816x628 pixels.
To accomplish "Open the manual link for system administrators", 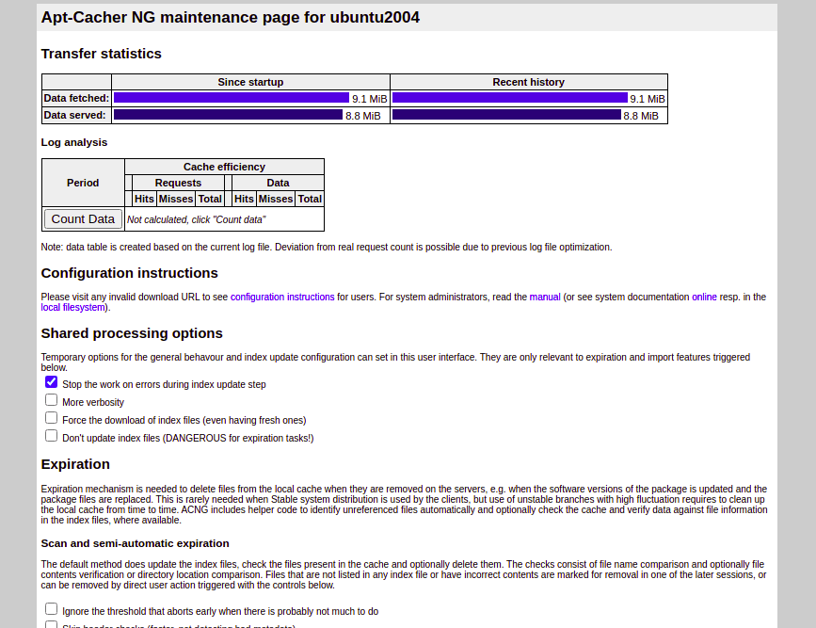I will [x=546, y=297].
